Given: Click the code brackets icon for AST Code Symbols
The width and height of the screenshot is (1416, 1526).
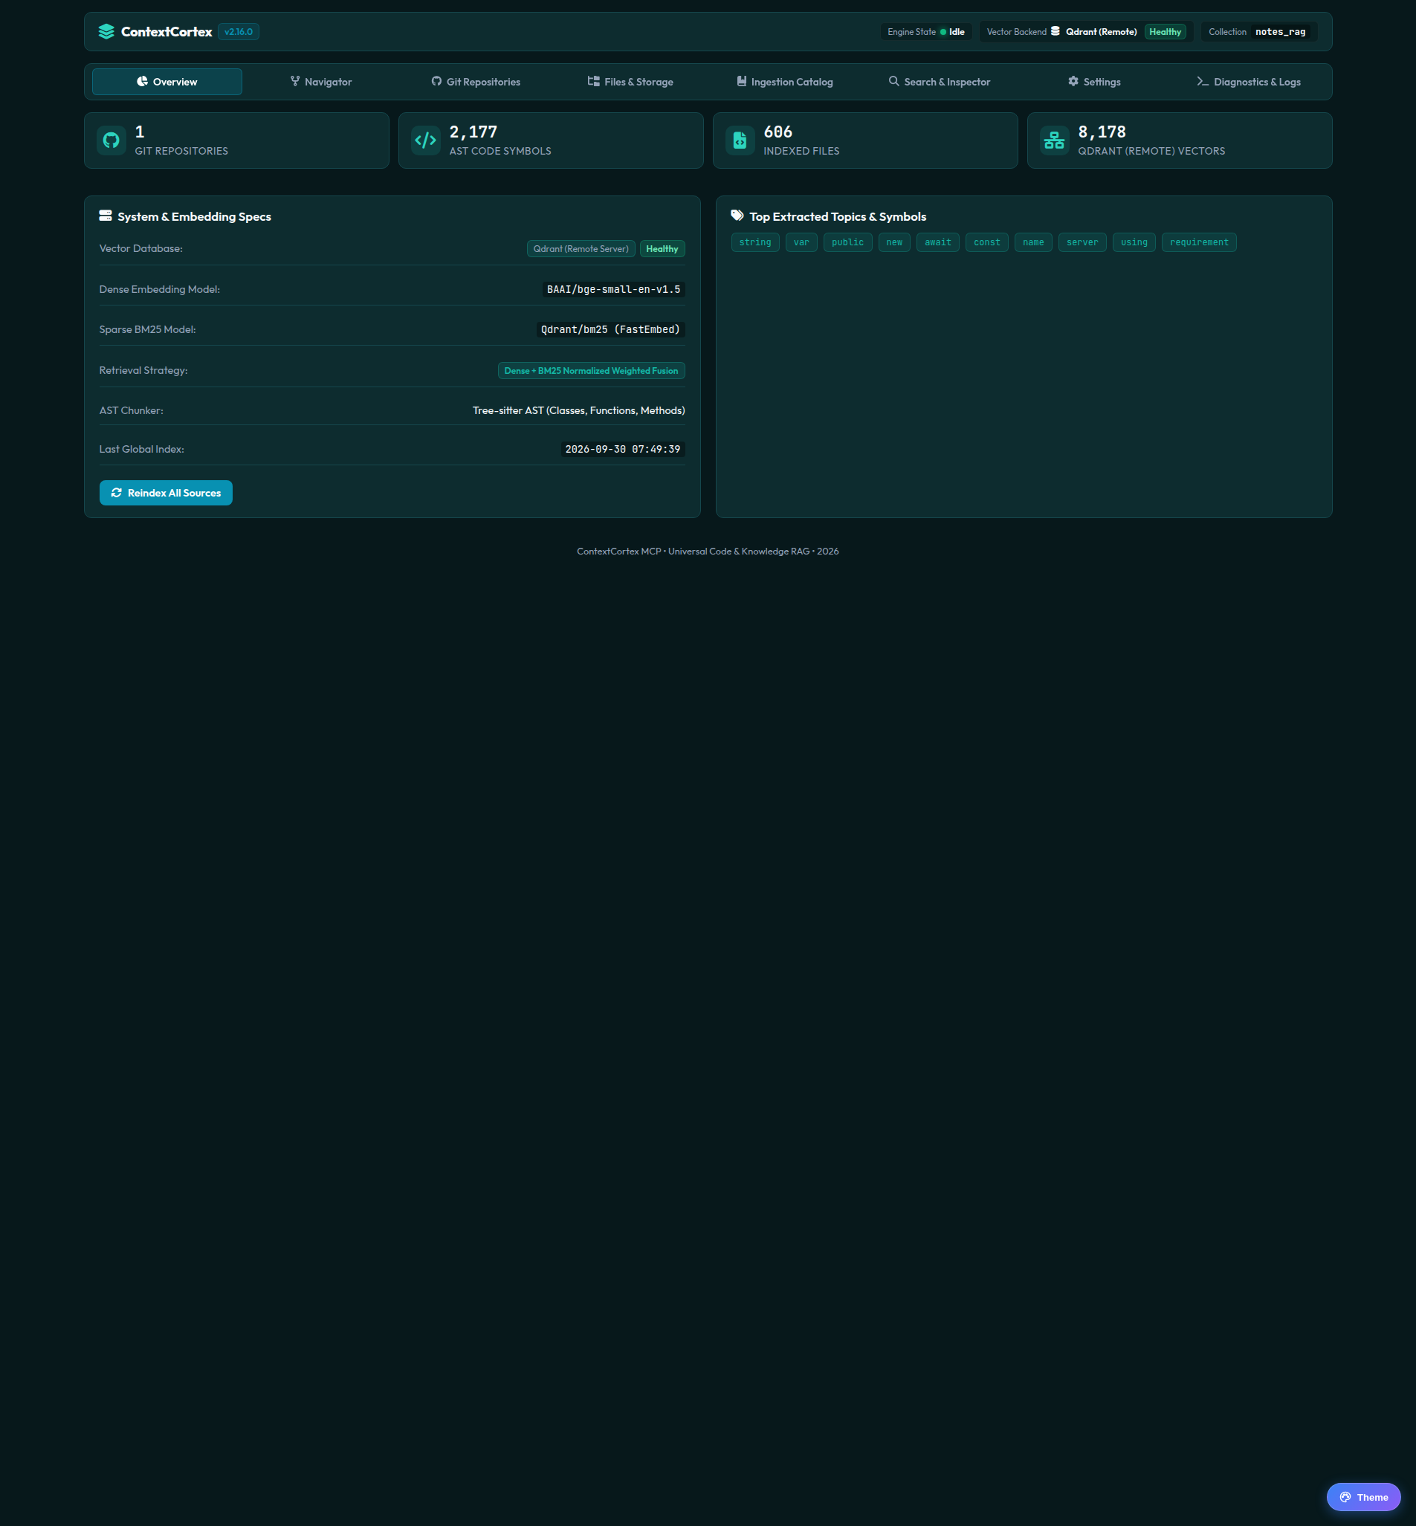Looking at the screenshot, I should point(425,140).
